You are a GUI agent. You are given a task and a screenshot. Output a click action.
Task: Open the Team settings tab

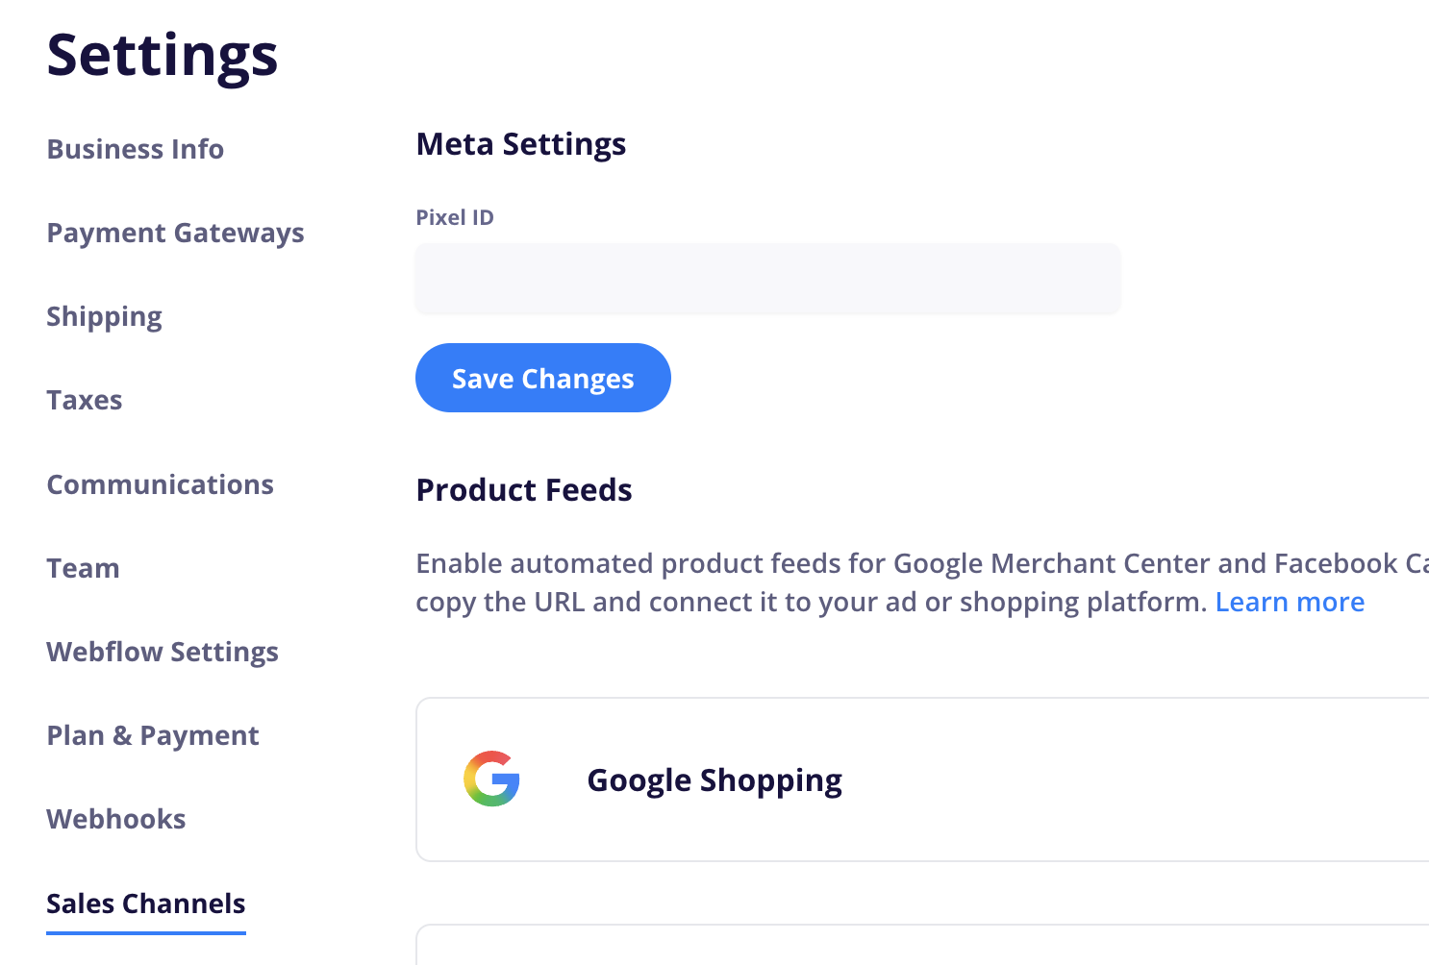pyautogui.click(x=83, y=568)
